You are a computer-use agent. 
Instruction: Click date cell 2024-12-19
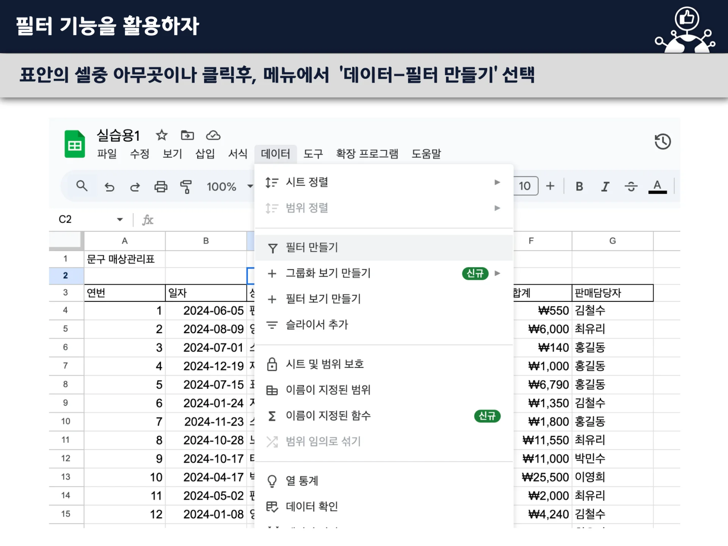[x=206, y=366]
